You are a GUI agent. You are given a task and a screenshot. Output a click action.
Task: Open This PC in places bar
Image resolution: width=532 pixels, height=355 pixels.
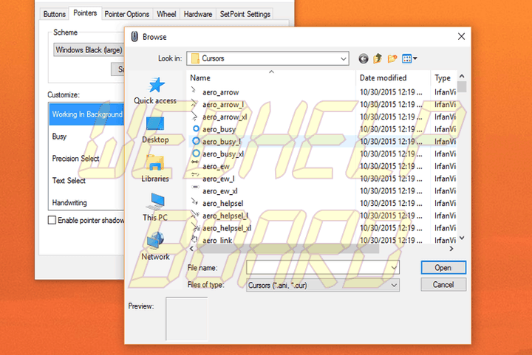point(155,207)
